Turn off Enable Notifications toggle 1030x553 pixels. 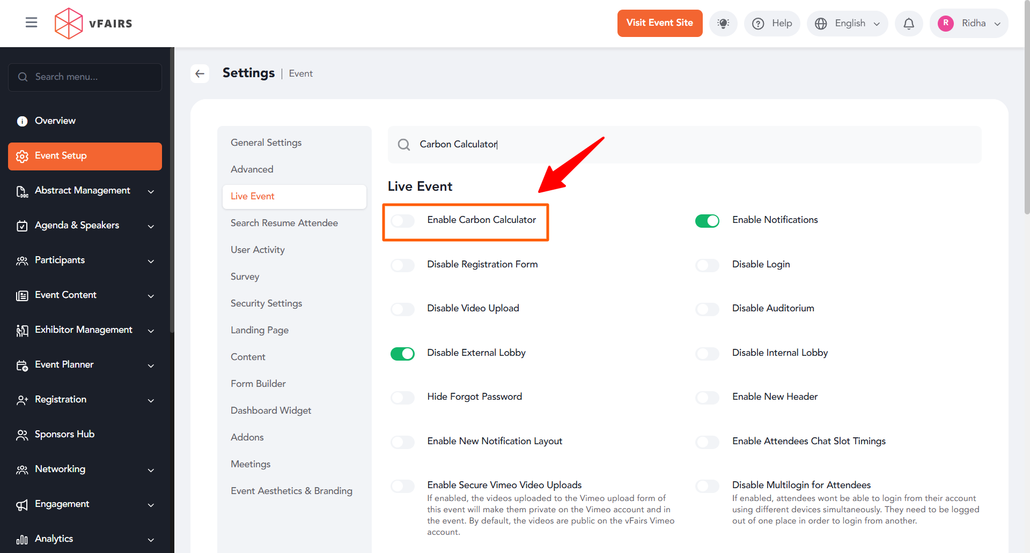[x=707, y=221]
